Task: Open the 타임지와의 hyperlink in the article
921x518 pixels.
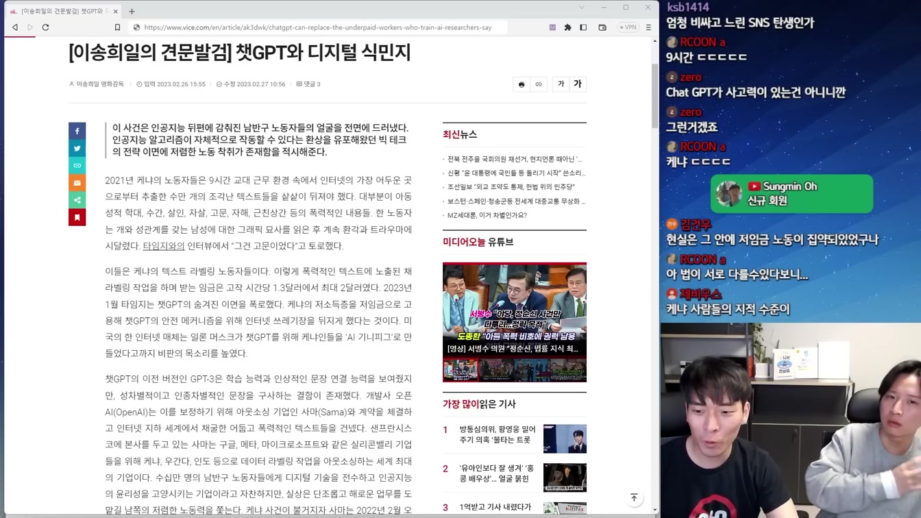Action: [x=163, y=246]
